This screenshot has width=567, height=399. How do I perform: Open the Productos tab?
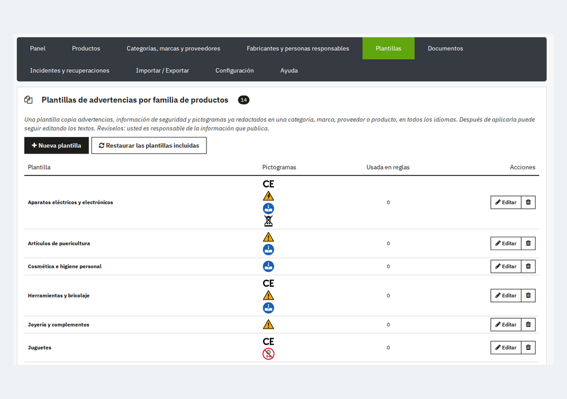86,48
